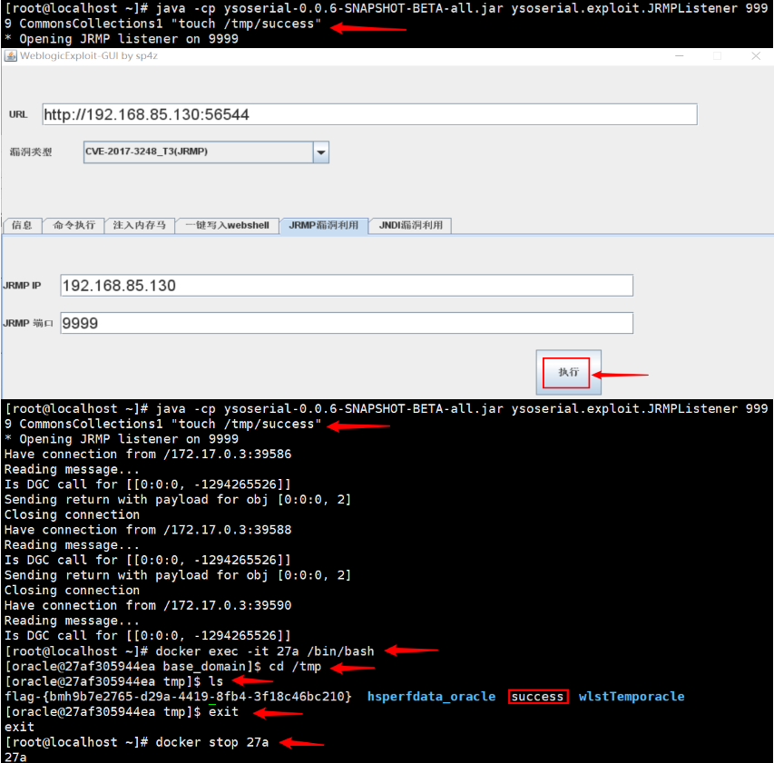Open the 注入内存马 tab
Image resolution: width=774 pixels, height=763 pixels.
click(x=139, y=226)
